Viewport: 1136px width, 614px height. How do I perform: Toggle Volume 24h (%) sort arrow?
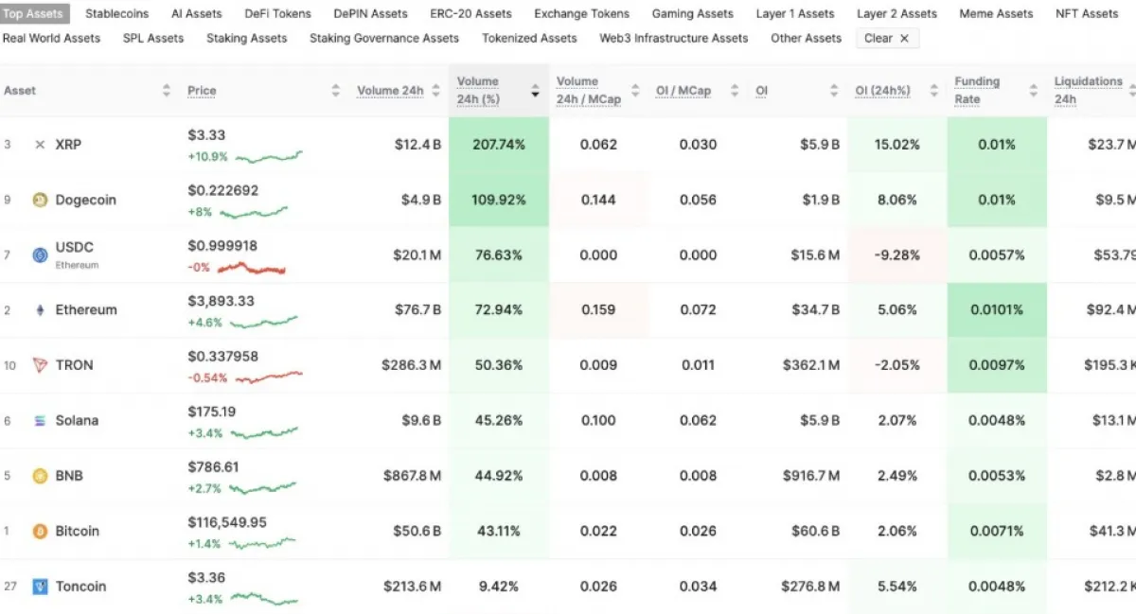click(x=536, y=93)
